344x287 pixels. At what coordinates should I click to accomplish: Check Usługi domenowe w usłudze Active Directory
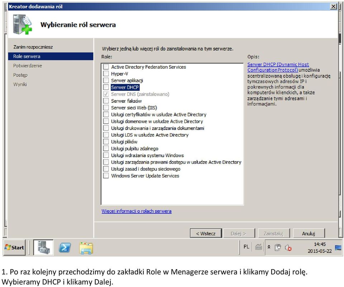(106, 121)
